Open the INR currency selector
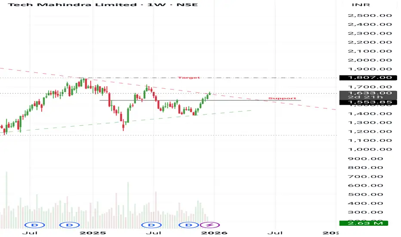 pyautogui.click(x=361, y=5)
